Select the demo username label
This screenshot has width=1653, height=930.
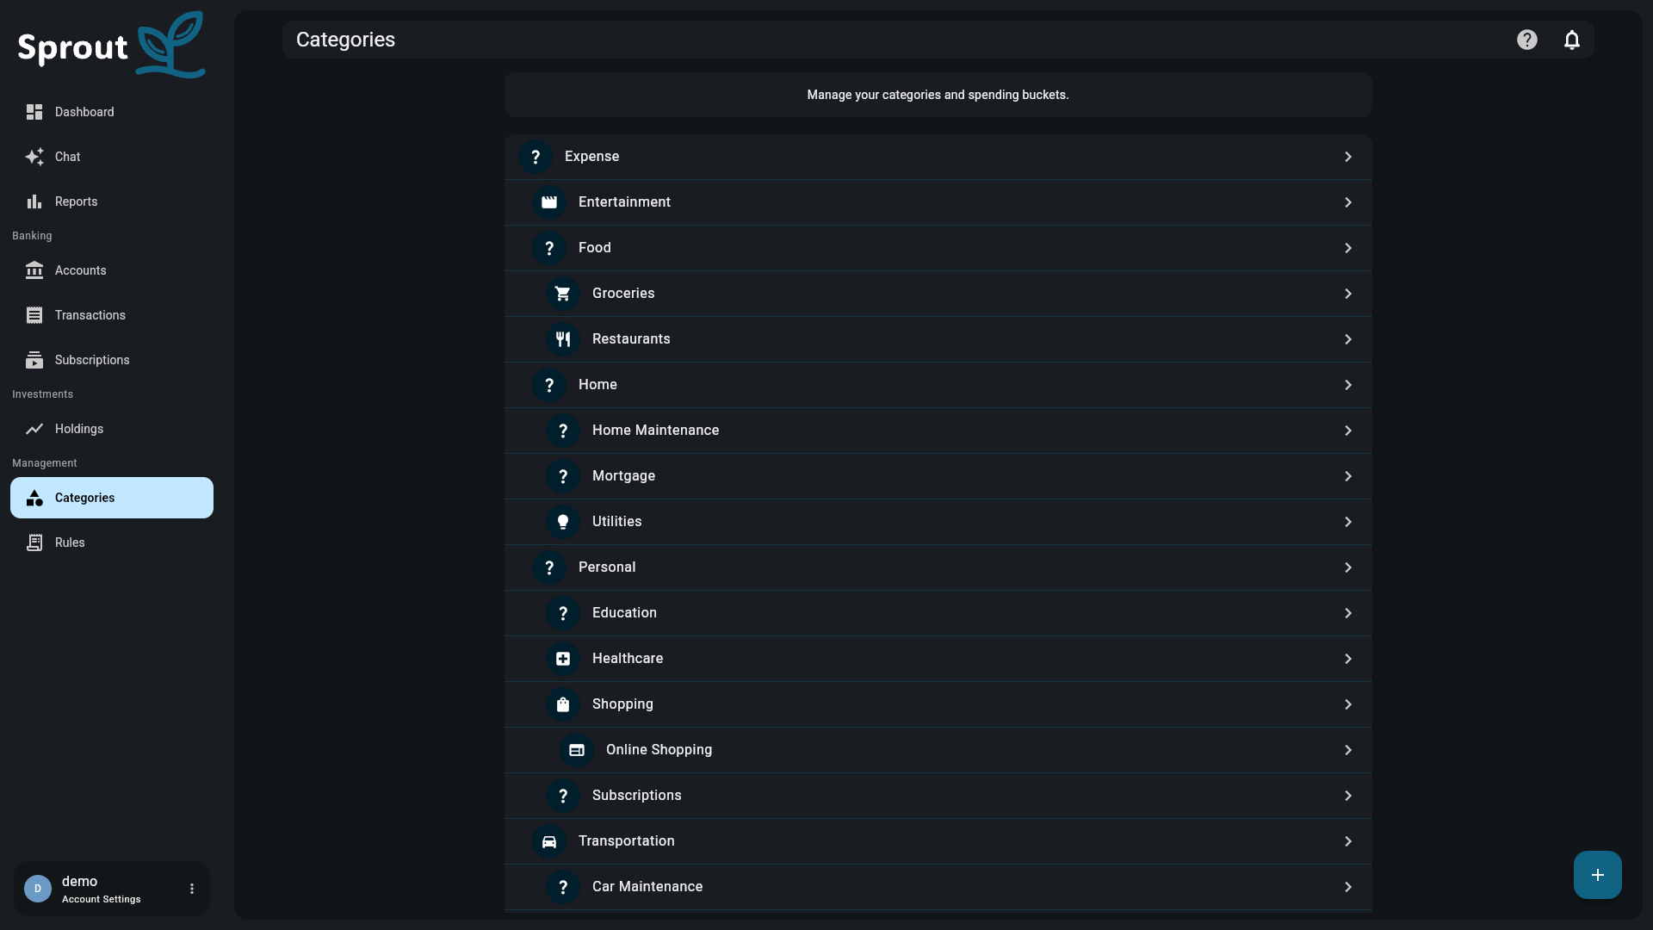point(79,881)
